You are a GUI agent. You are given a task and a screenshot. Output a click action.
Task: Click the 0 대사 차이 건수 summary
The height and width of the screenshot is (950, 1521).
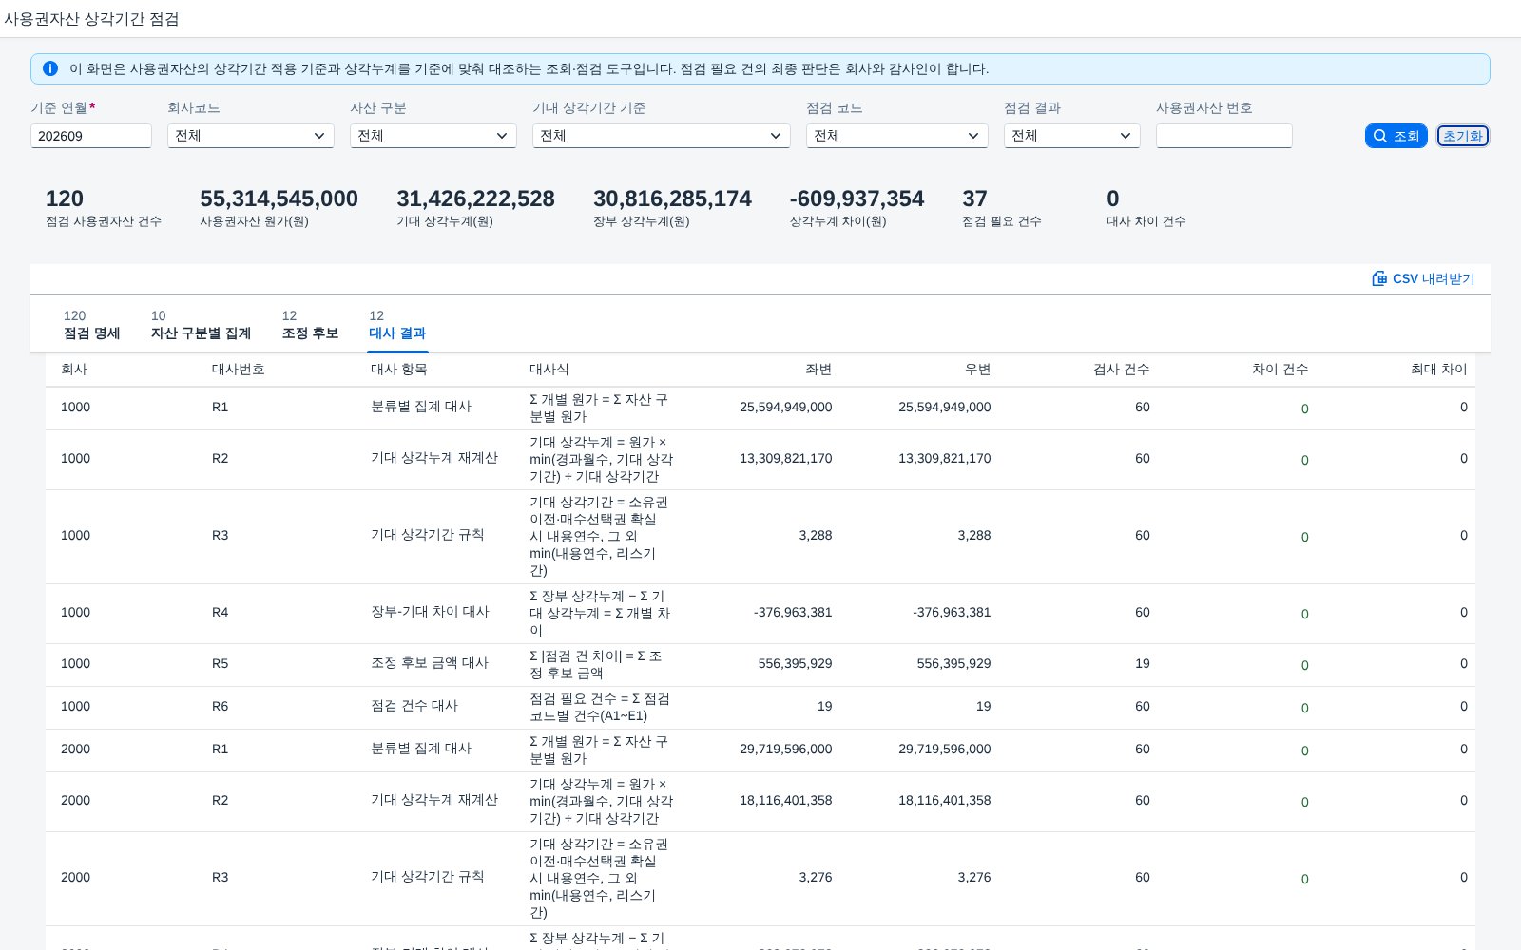point(1146,208)
